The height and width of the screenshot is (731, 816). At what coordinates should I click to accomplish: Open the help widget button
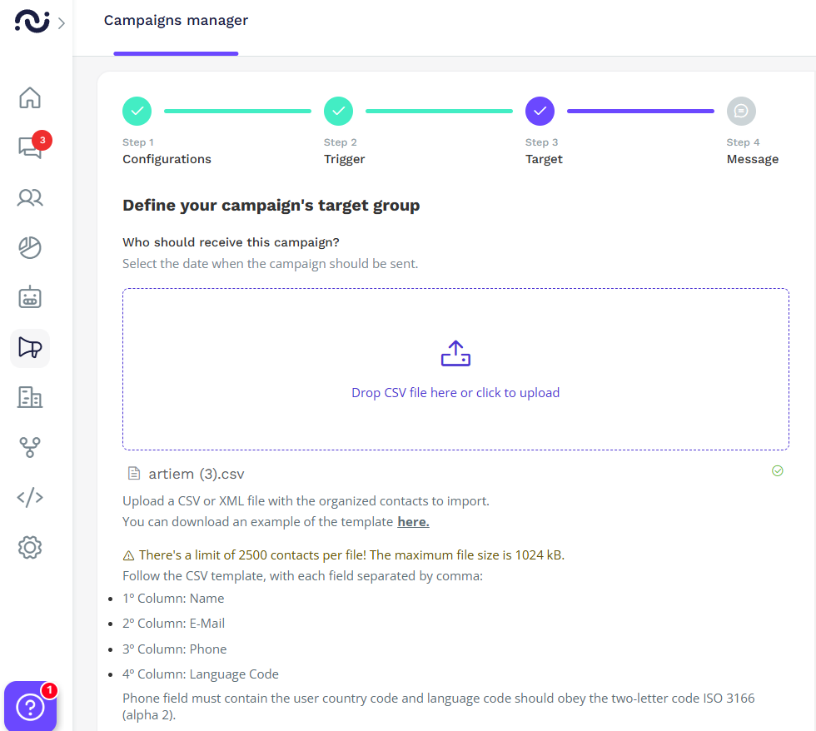(x=30, y=707)
